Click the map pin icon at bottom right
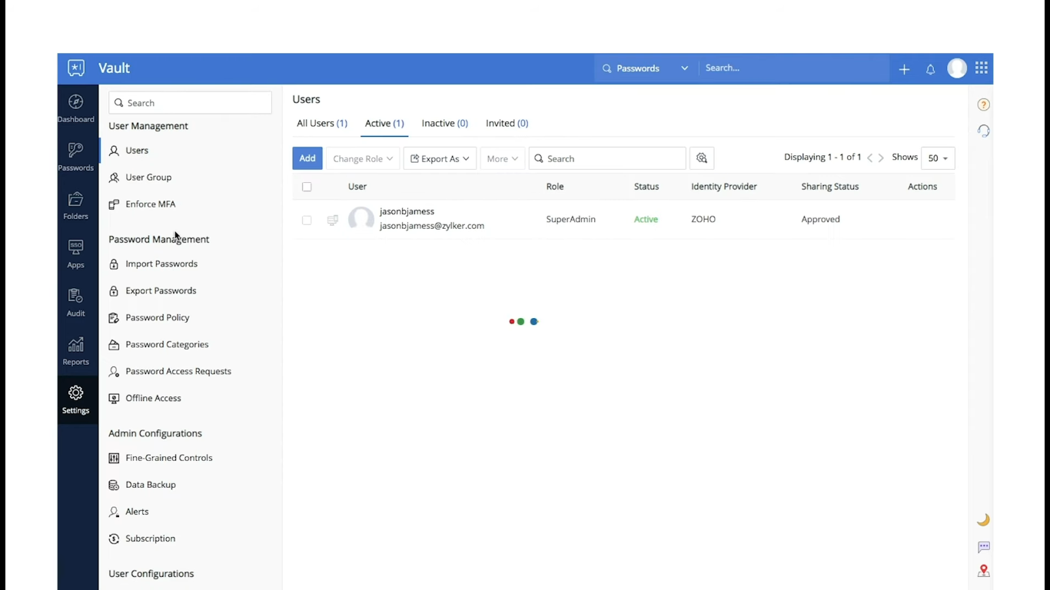 [x=983, y=571]
